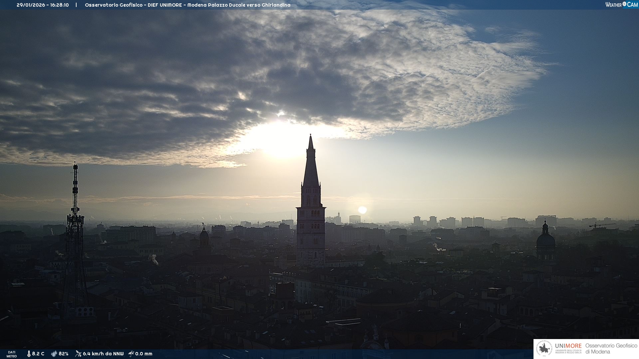Click the 6.4 km/h da NNW wind reading
Screen dimensions: 639x359
coord(103,354)
